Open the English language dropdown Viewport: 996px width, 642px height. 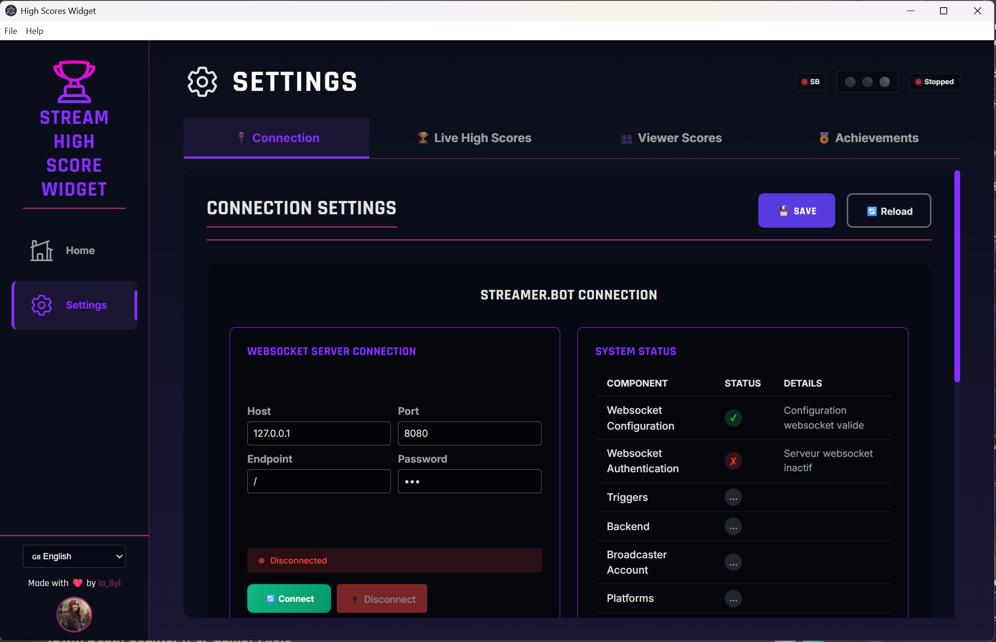pos(74,556)
